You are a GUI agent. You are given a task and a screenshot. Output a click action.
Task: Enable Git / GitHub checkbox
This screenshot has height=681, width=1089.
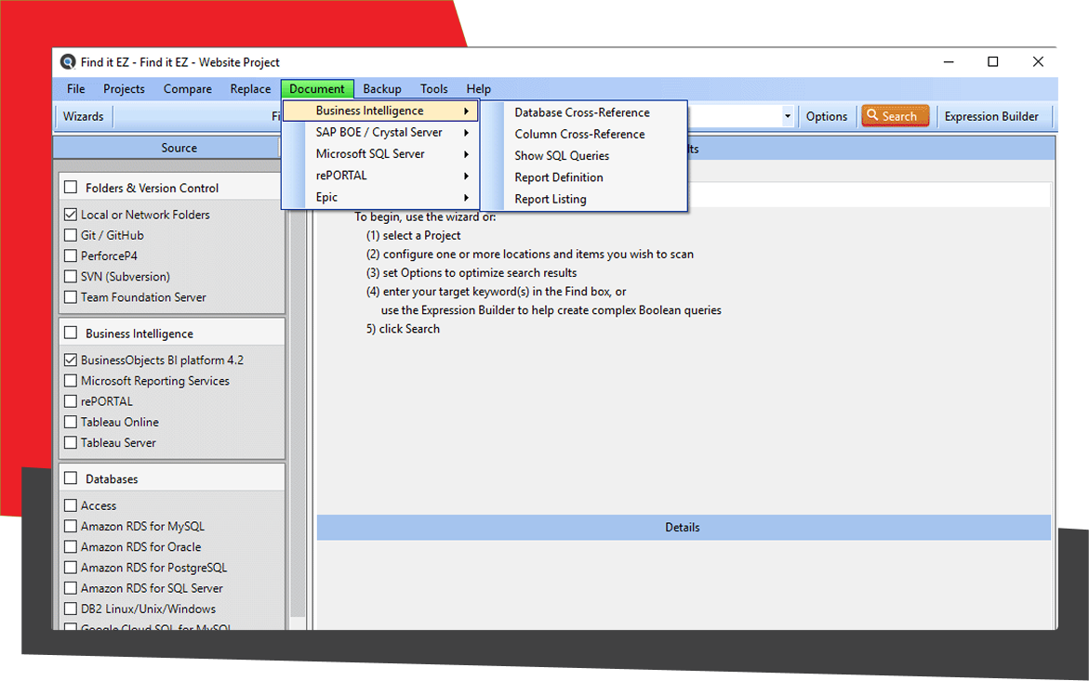[71, 235]
